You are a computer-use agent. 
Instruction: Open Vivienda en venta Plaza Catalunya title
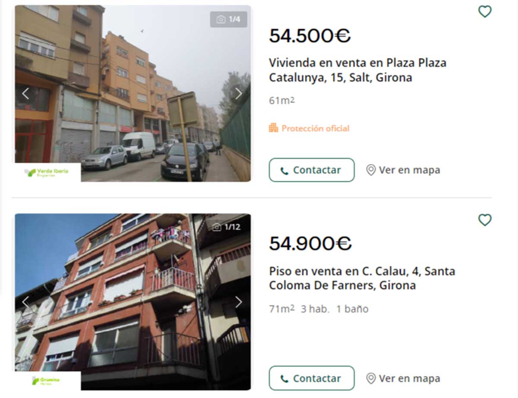click(x=358, y=70)
